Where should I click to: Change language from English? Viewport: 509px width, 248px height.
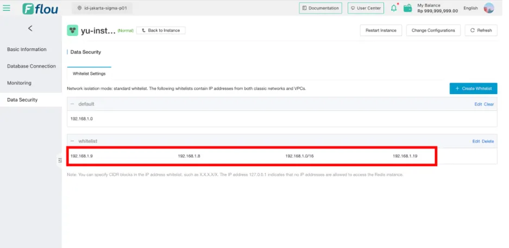[470, 8]
